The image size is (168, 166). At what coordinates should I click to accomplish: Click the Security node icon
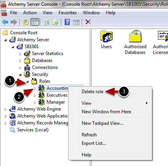click(x=27, y=74)
